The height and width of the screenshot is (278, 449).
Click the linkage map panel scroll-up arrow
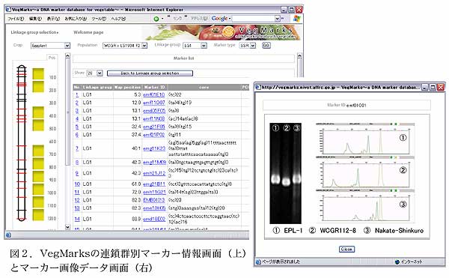click(67, 55)
